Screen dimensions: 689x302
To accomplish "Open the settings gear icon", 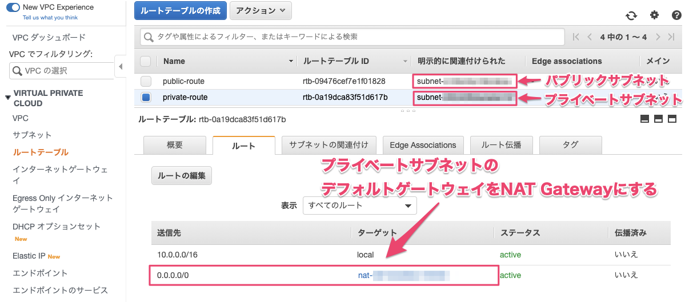I will pos(654,15).
